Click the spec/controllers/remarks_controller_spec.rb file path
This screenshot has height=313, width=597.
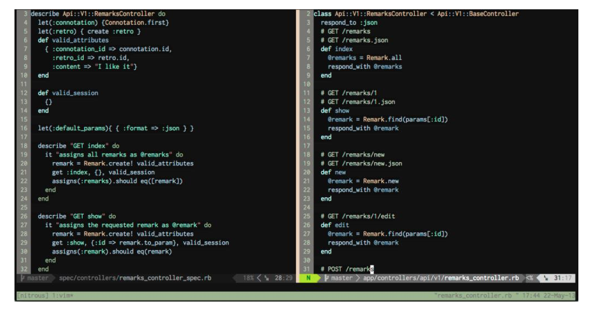(135, 278)
